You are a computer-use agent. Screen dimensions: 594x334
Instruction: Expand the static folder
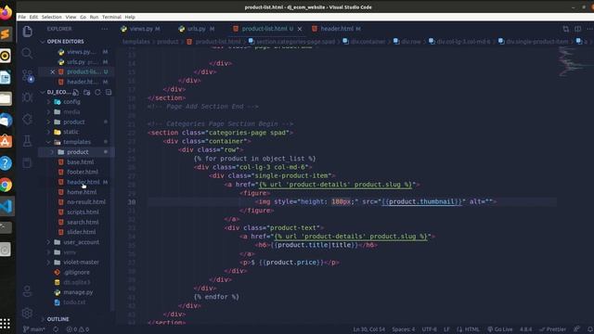(x=71, y=132)
